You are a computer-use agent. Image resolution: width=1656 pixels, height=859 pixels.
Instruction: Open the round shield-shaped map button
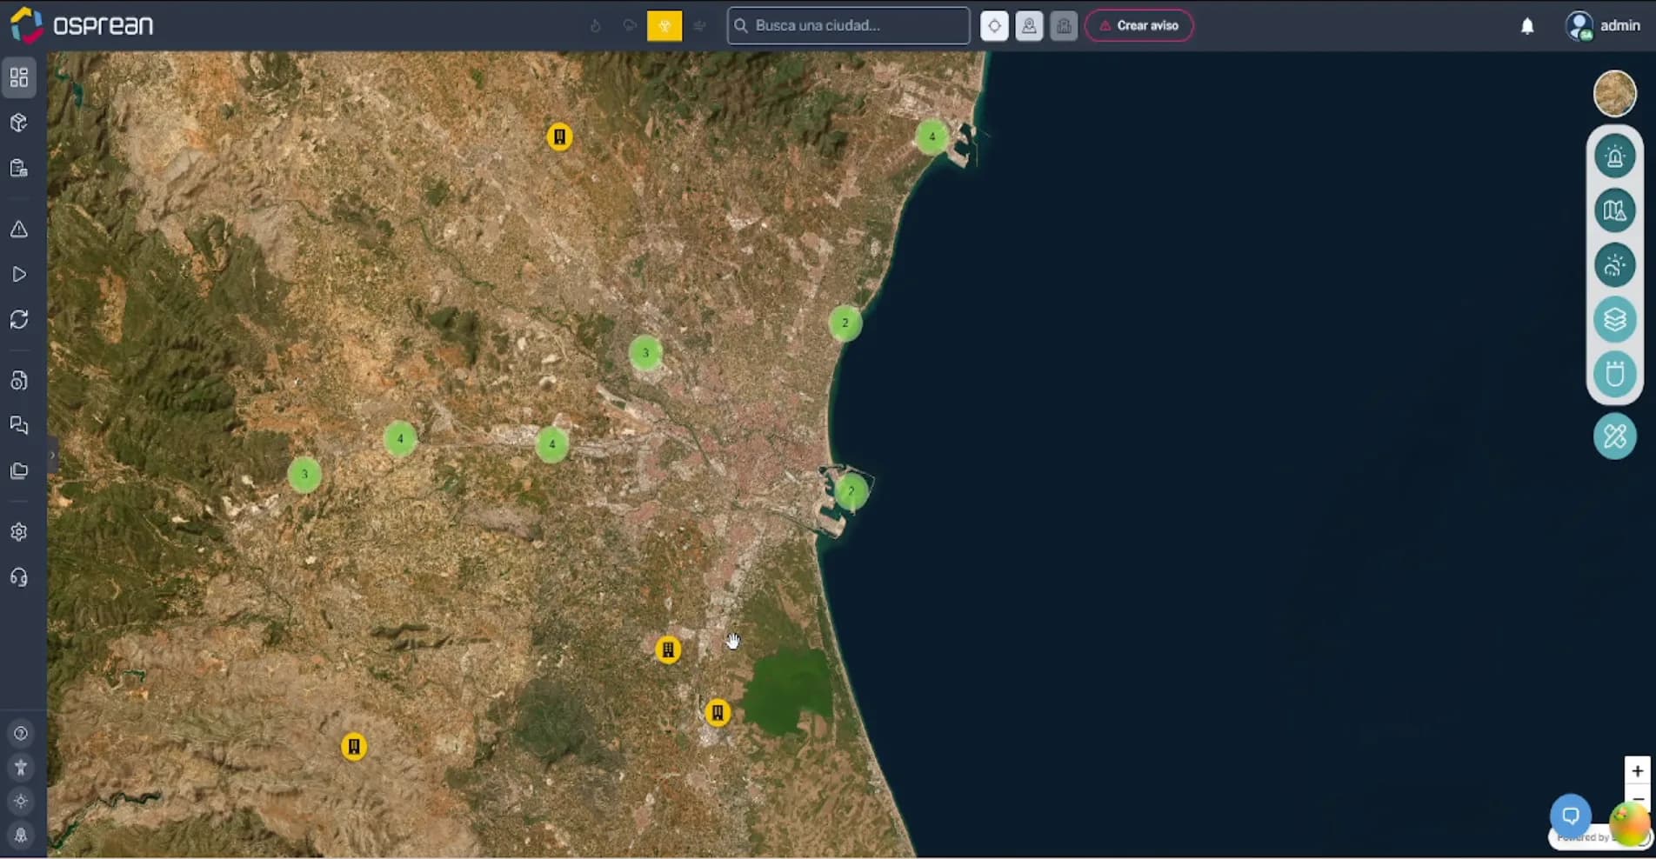point(1615,374)
